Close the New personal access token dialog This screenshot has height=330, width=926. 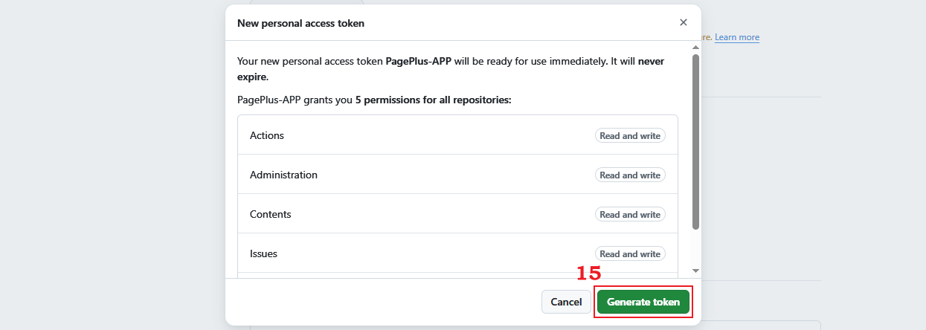coord(684,22)
